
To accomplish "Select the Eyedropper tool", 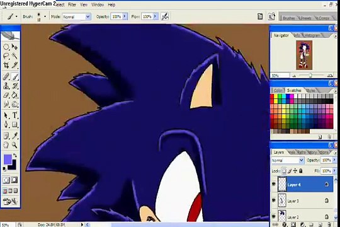I will click(14, 136).
